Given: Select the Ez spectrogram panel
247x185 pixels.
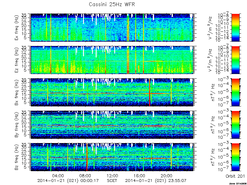Looking at the screenshot, I should [112, 60].
